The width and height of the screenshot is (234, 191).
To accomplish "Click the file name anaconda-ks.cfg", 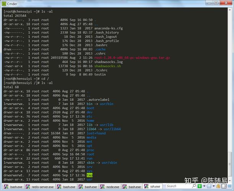I will click(109, 28).
